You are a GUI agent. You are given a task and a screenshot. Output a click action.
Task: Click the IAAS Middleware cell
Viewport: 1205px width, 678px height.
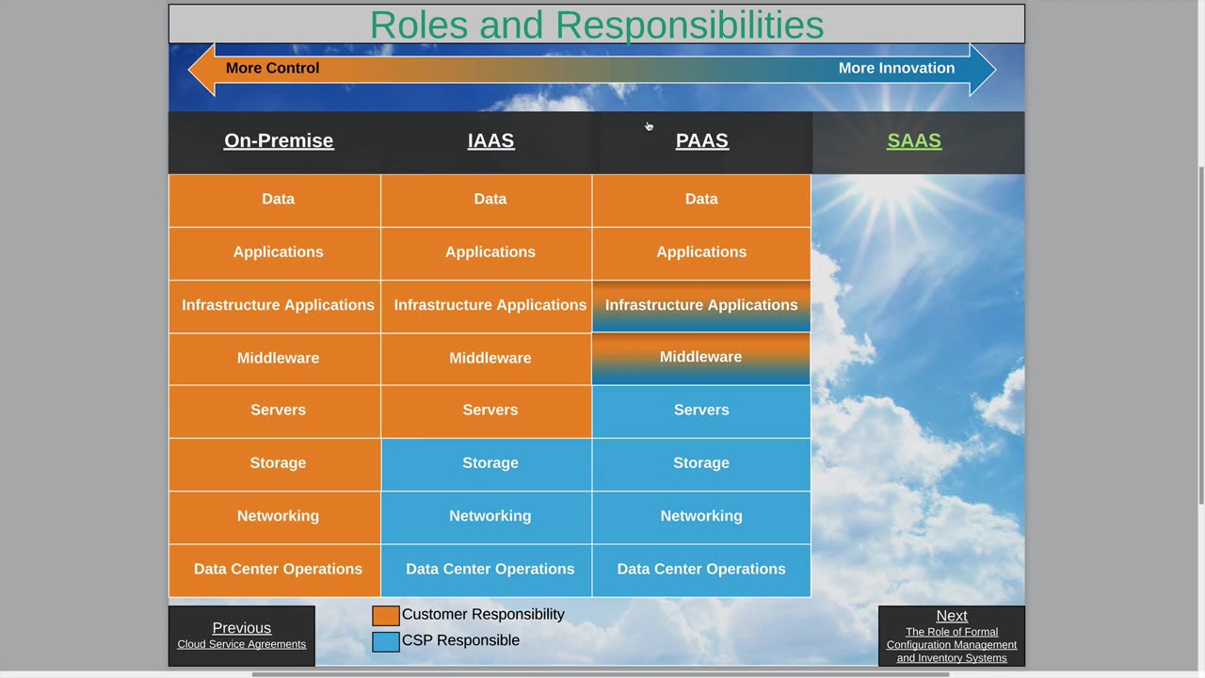click(x=487, y=358)
